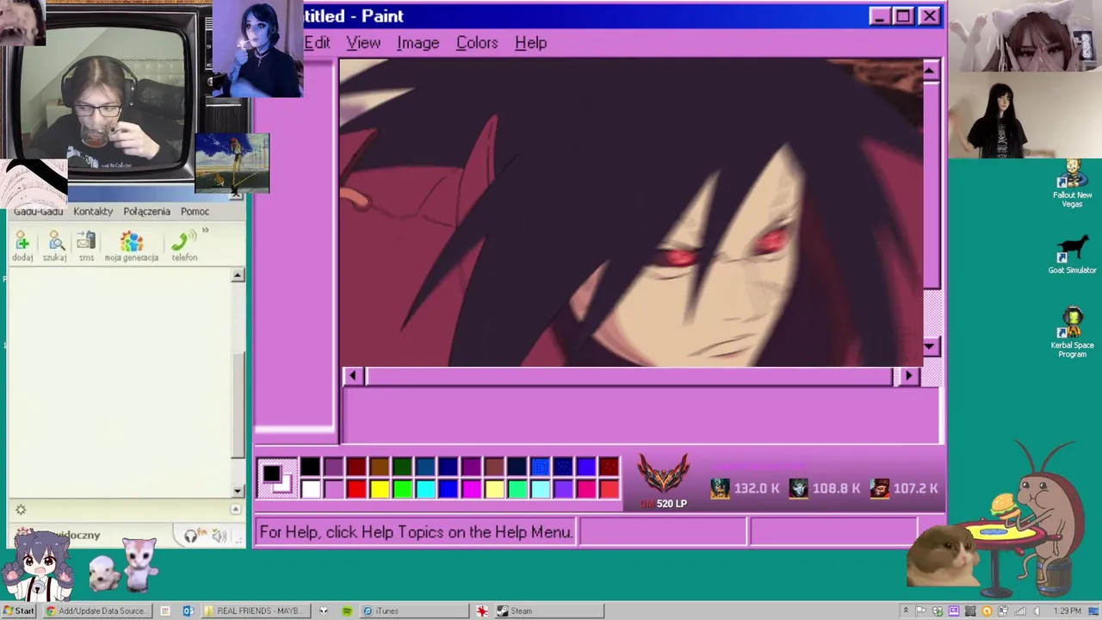Open the Kontakty menu in Gadu-Gadu
The width and height of the screenshot is (1102, 620).
(93, 211)
